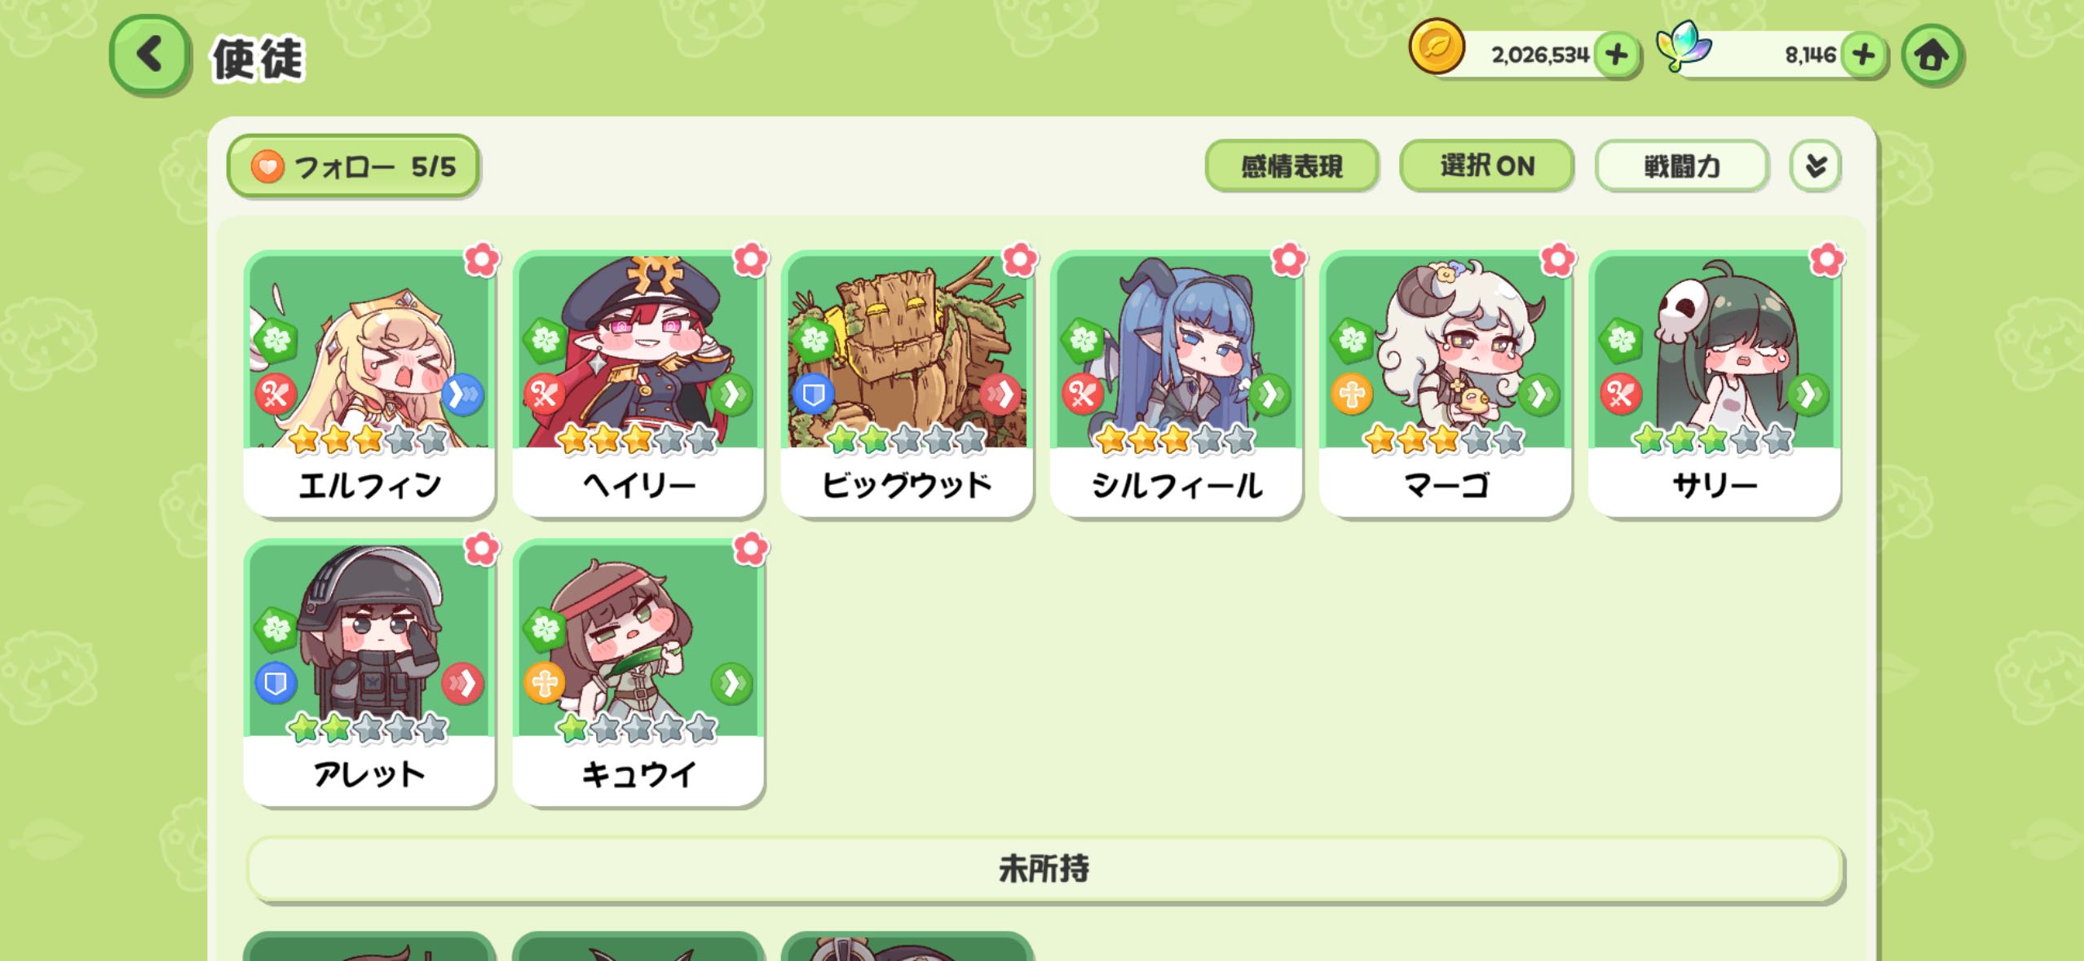Open the home screen via house icon

1932,55
